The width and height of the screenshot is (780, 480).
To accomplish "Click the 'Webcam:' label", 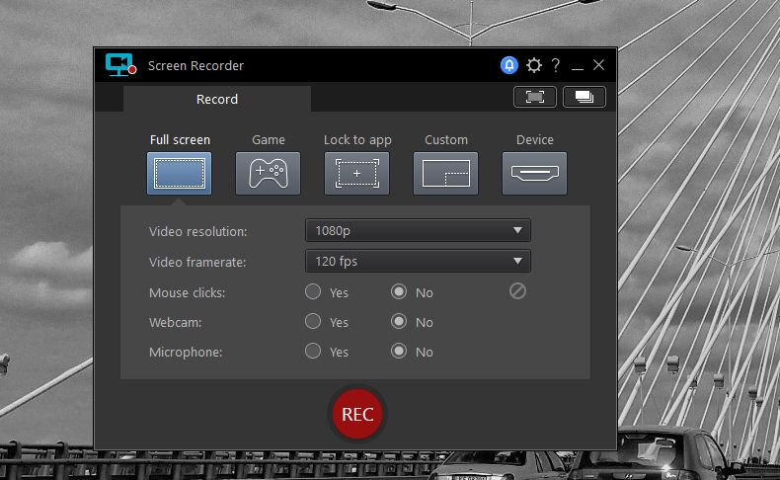I will coord(175,322).
